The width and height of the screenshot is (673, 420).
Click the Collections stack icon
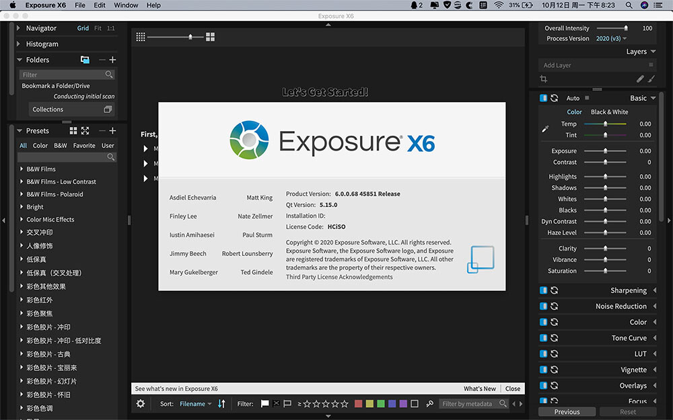[x=108, y=110]
